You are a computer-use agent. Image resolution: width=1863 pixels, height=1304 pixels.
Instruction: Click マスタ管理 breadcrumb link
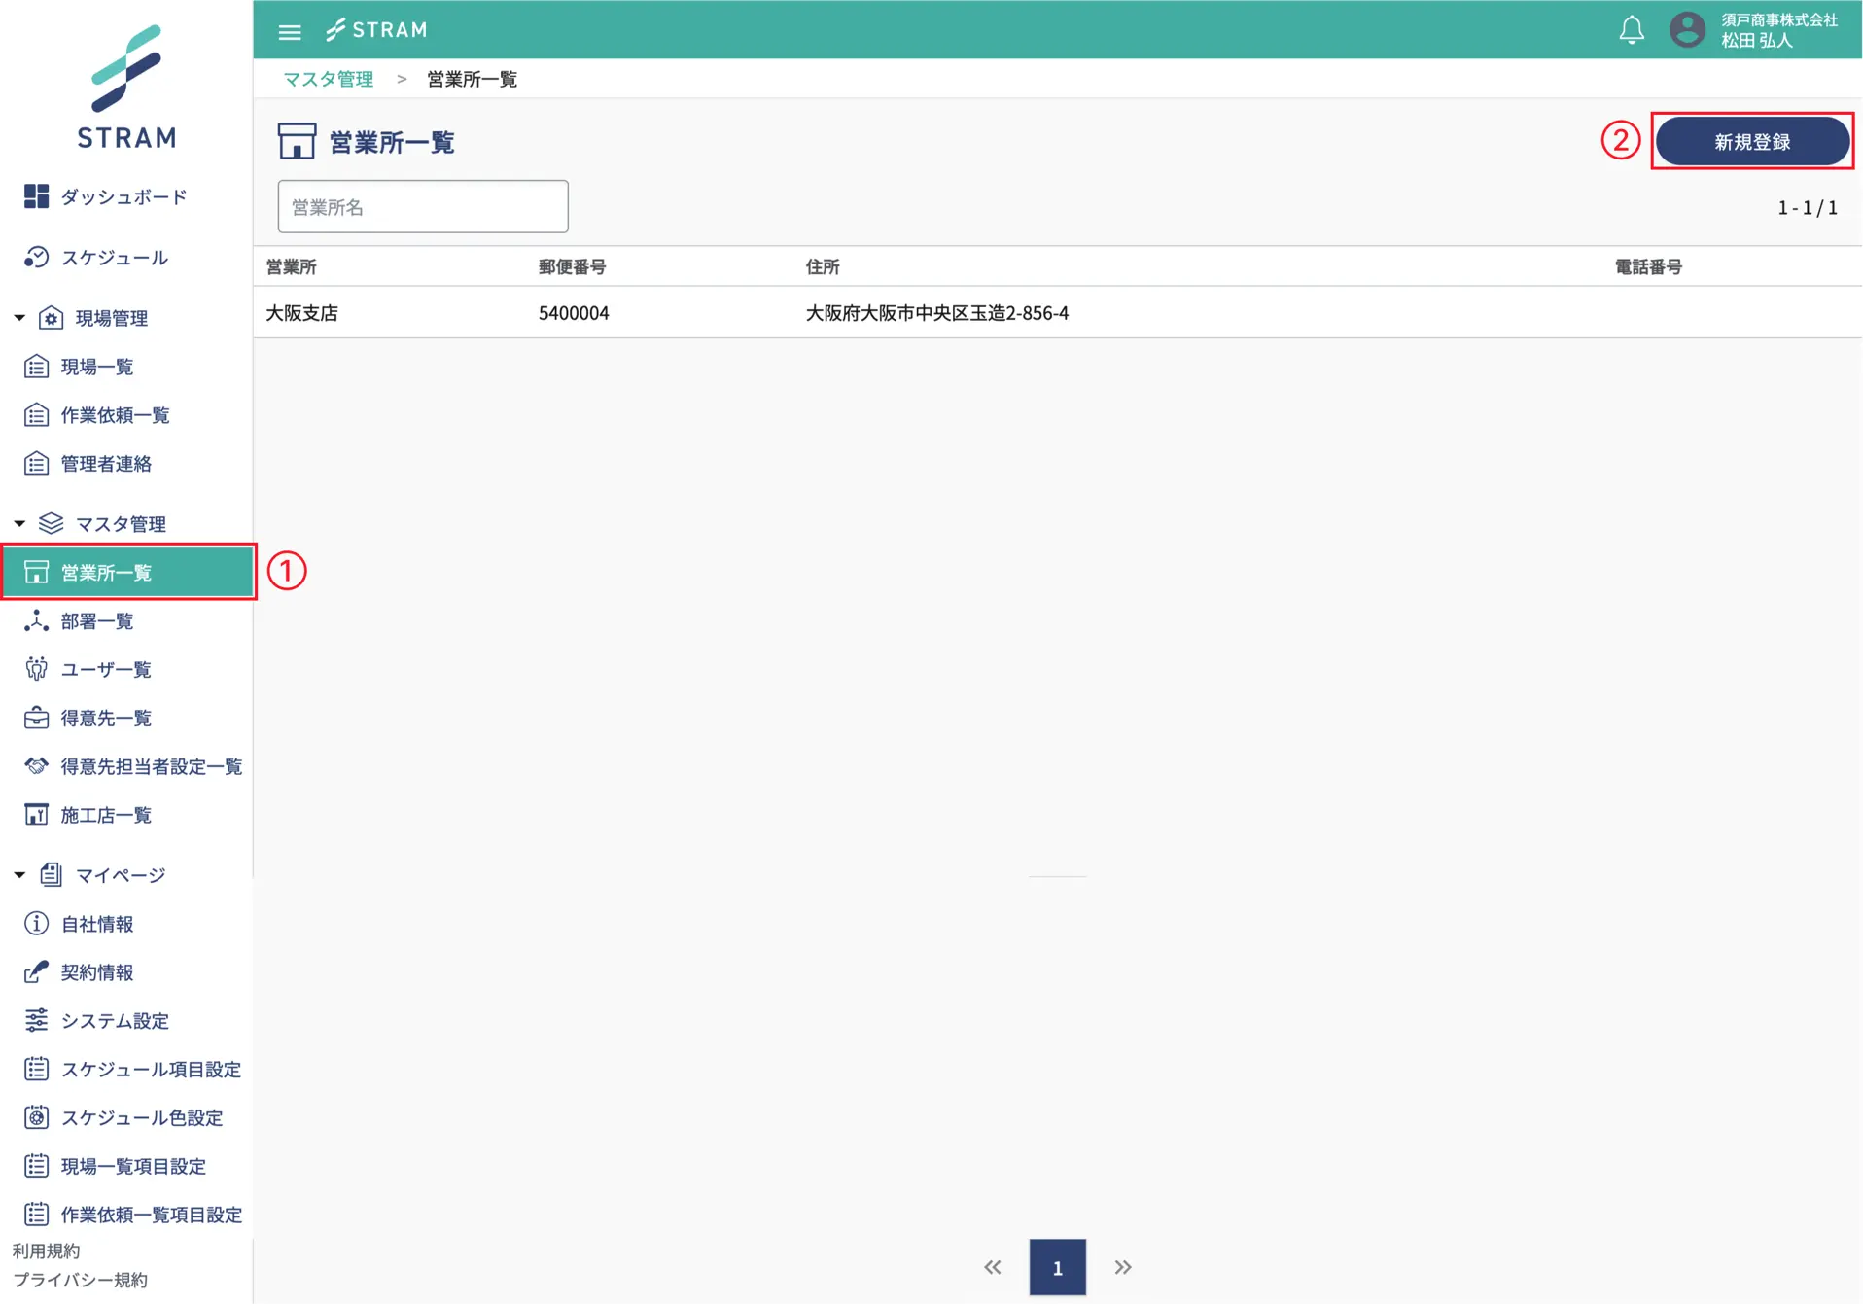(328, 79)
